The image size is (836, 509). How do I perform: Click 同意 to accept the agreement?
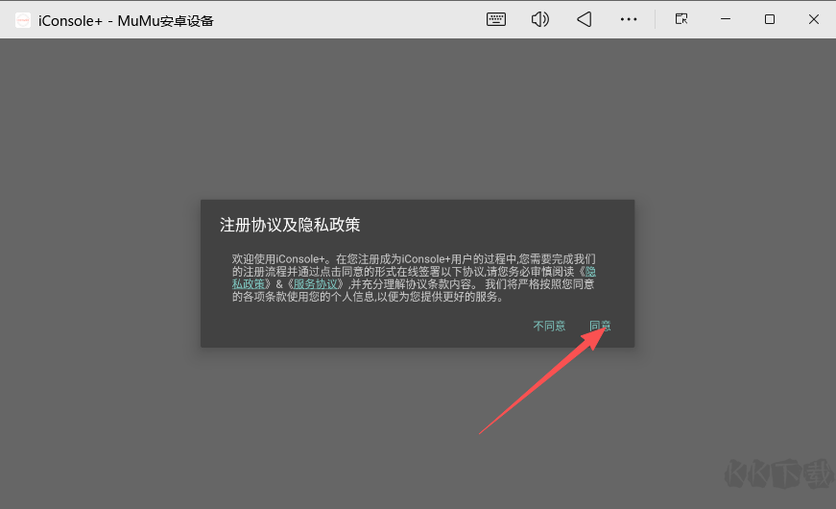[x=600, y=326]
